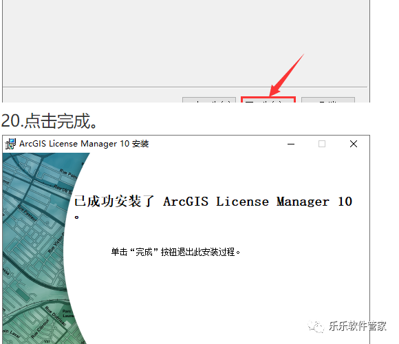Minimize the ArcGIS License Manager 10 window
This screenshot has height=344, width=399.
pos(291,144)
